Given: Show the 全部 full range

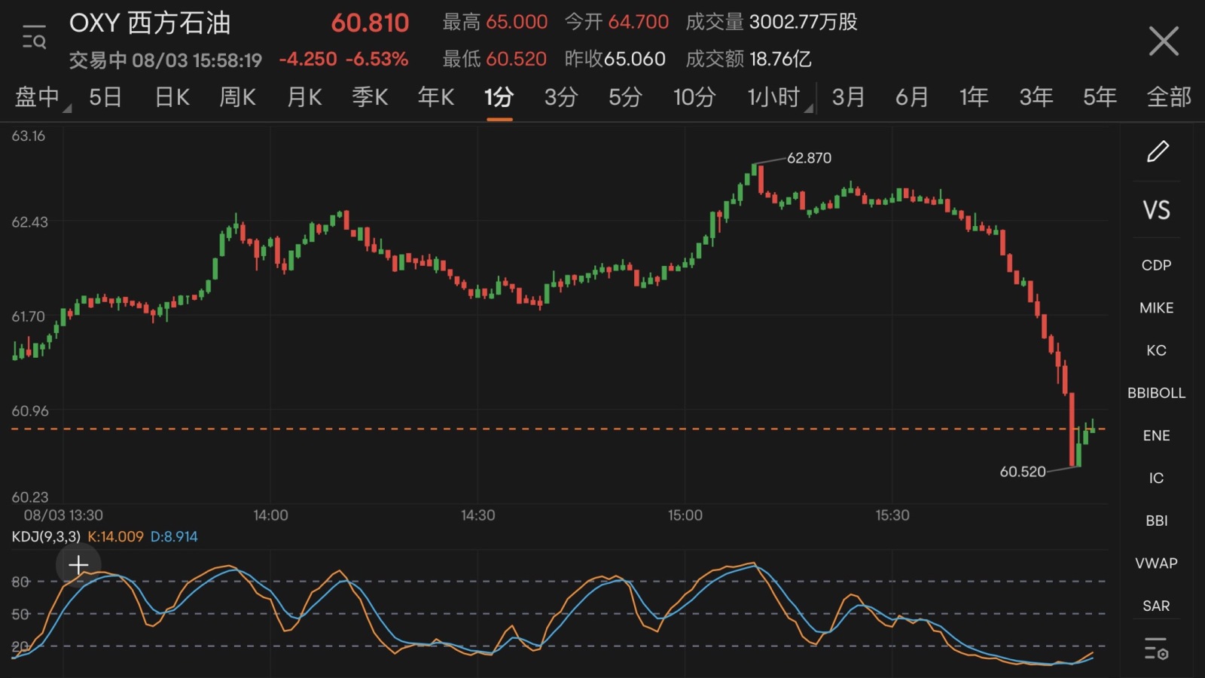Looking at the screenshot, I should pos(1169,97).
